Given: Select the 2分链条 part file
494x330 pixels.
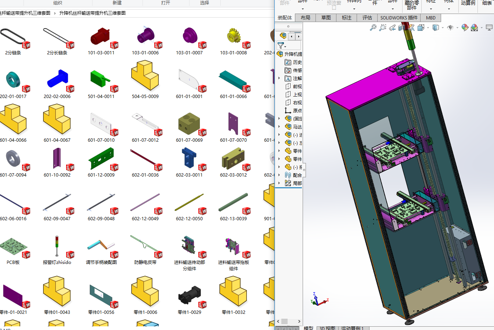Looking at the screenshot, I should (13, 41).
